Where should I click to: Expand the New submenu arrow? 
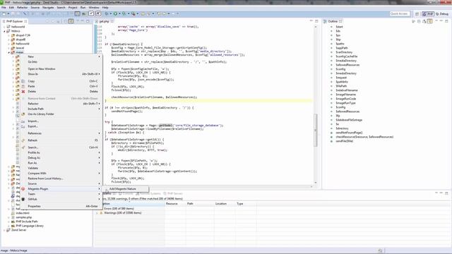99,56
